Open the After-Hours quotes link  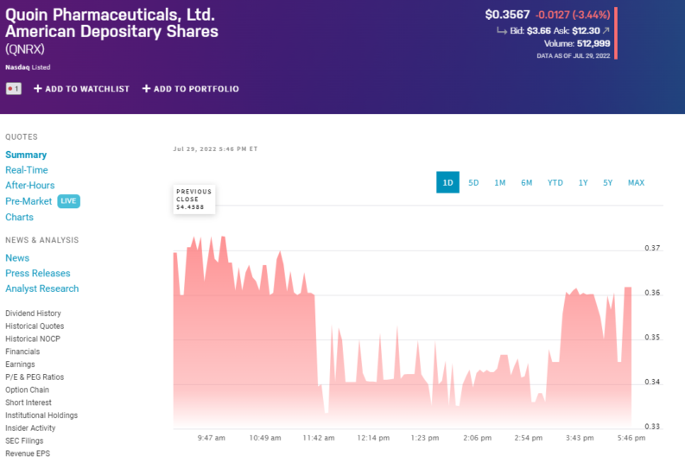click(29, 185)
